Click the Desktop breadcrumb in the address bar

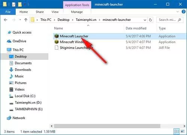click(x=64, y=20)
